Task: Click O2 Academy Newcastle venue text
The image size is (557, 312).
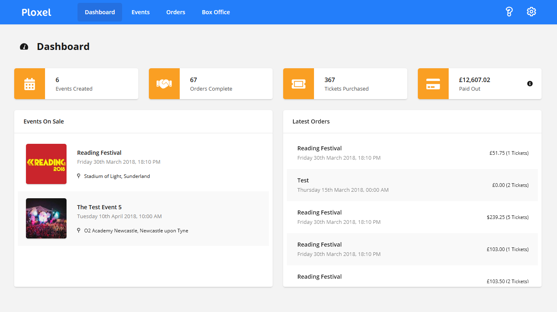Action: (136, 231)
